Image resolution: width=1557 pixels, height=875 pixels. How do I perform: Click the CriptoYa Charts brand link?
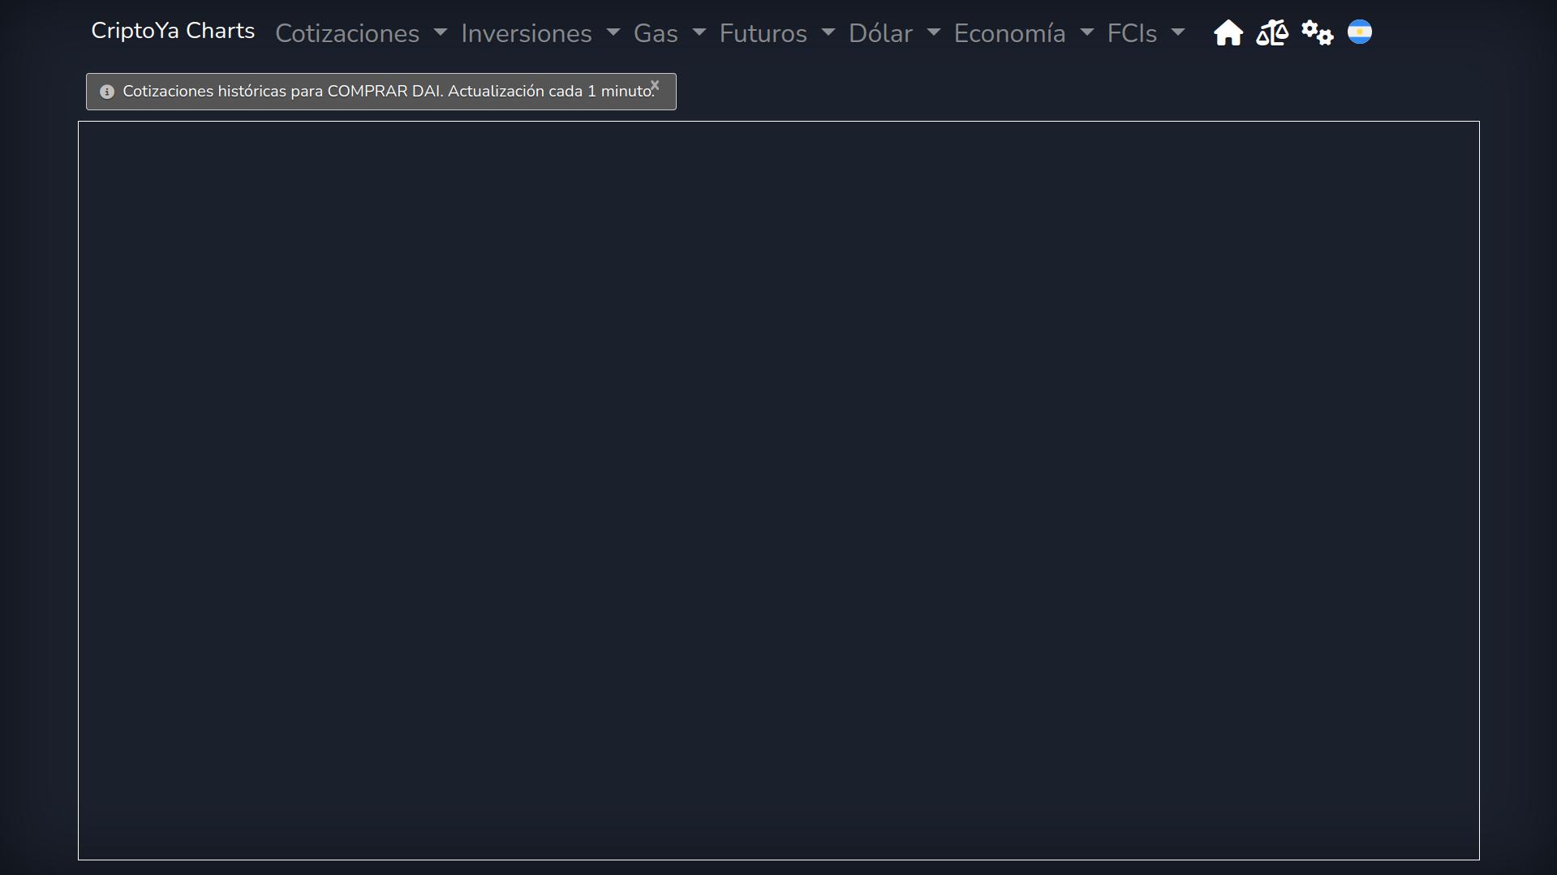(173, 31)
